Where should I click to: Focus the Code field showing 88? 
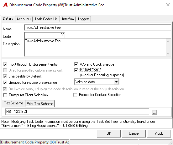coord(45,35)
